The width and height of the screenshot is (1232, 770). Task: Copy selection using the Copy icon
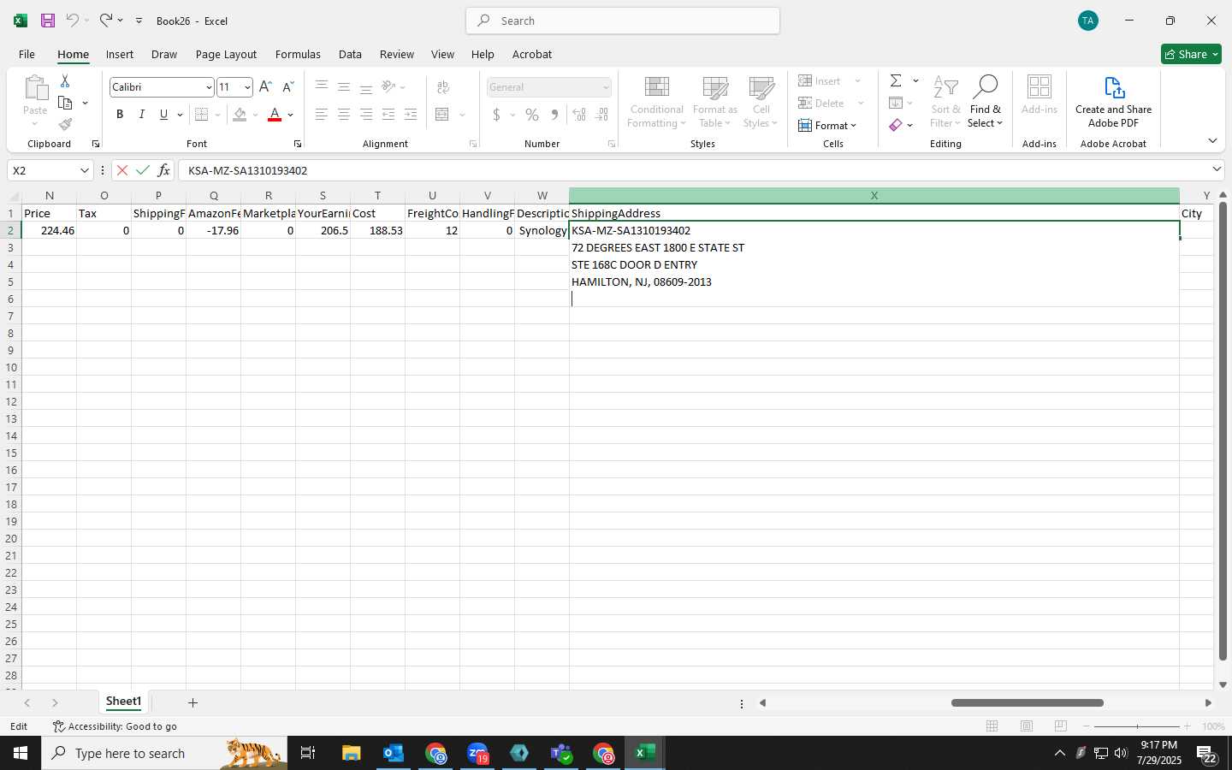65,103
